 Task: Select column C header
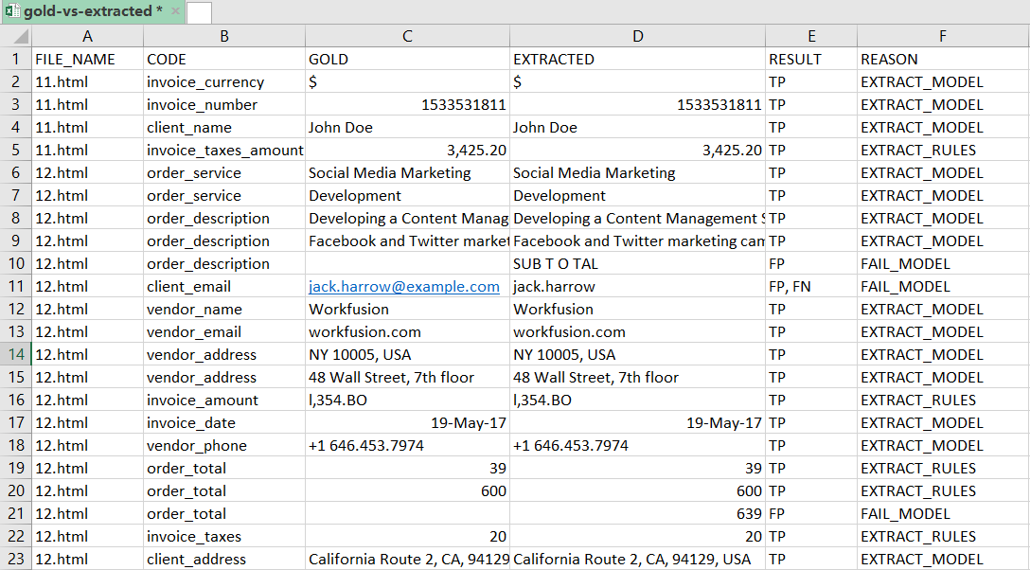(407, 36)
